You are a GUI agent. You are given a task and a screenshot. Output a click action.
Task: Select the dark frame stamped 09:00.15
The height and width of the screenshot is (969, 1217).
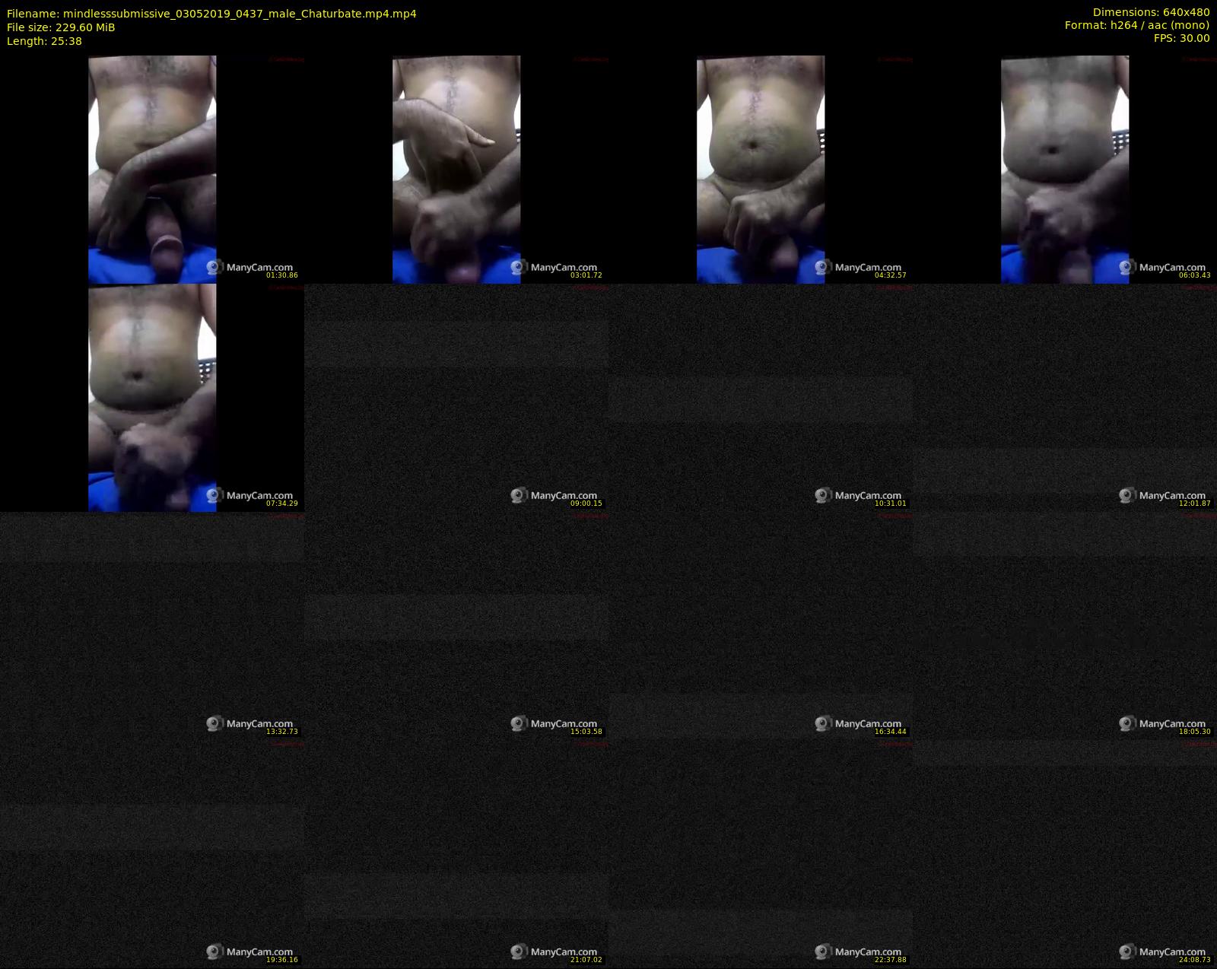click(x=456, y=398)
